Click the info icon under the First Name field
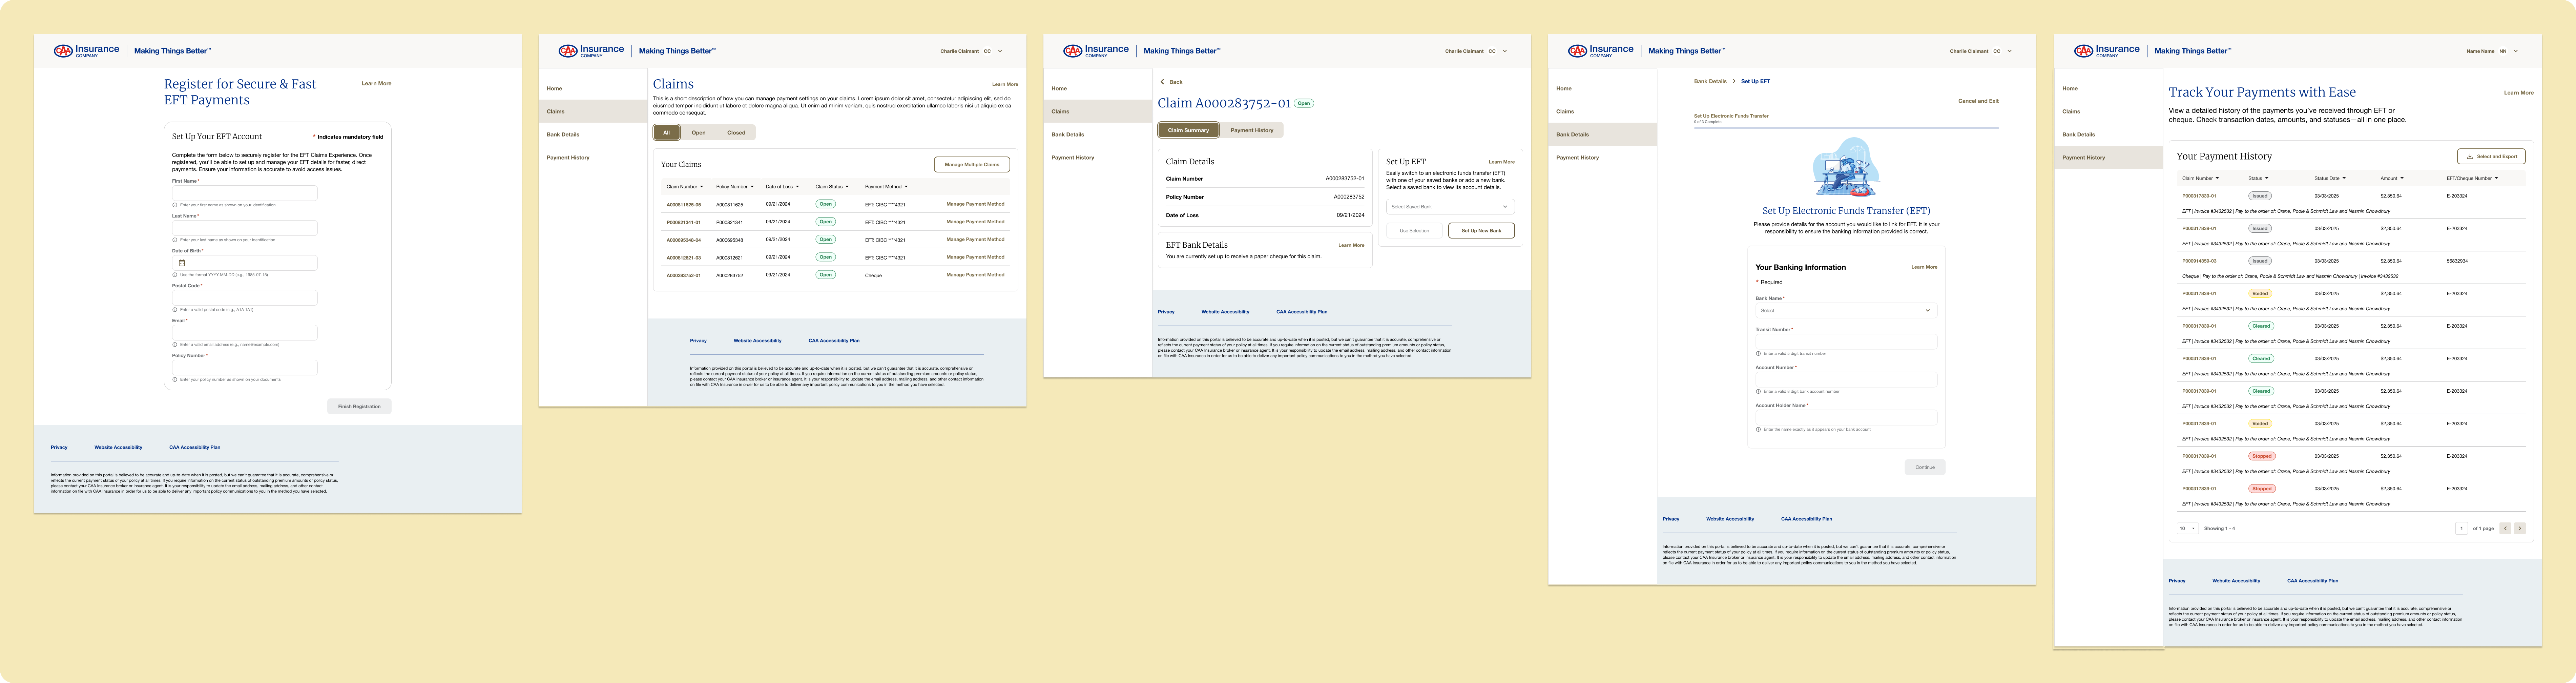Screen dimensions: 2576x683 click(175, 205)
